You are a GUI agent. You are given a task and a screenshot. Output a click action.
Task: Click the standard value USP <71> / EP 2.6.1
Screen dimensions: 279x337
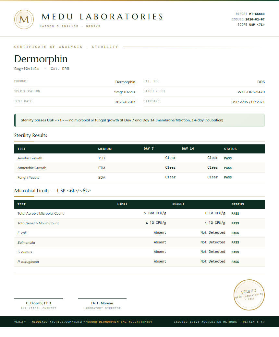pyautogui.click(x=248, y=102)
